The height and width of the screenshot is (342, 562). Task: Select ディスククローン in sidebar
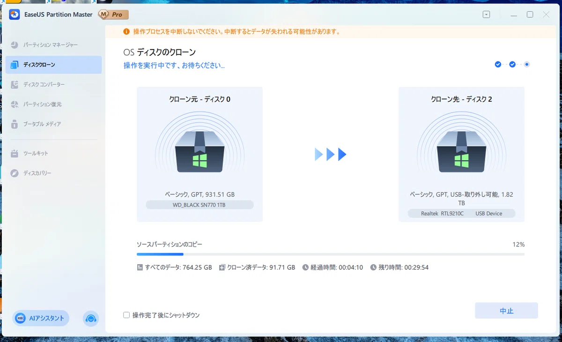[53, 65]
